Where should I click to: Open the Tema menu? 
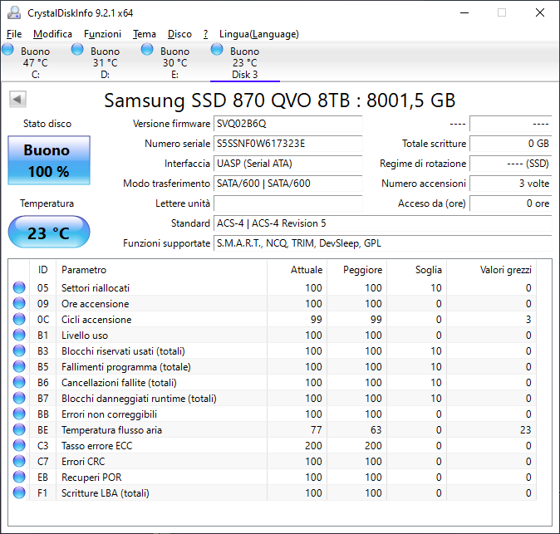click(145, 34)
